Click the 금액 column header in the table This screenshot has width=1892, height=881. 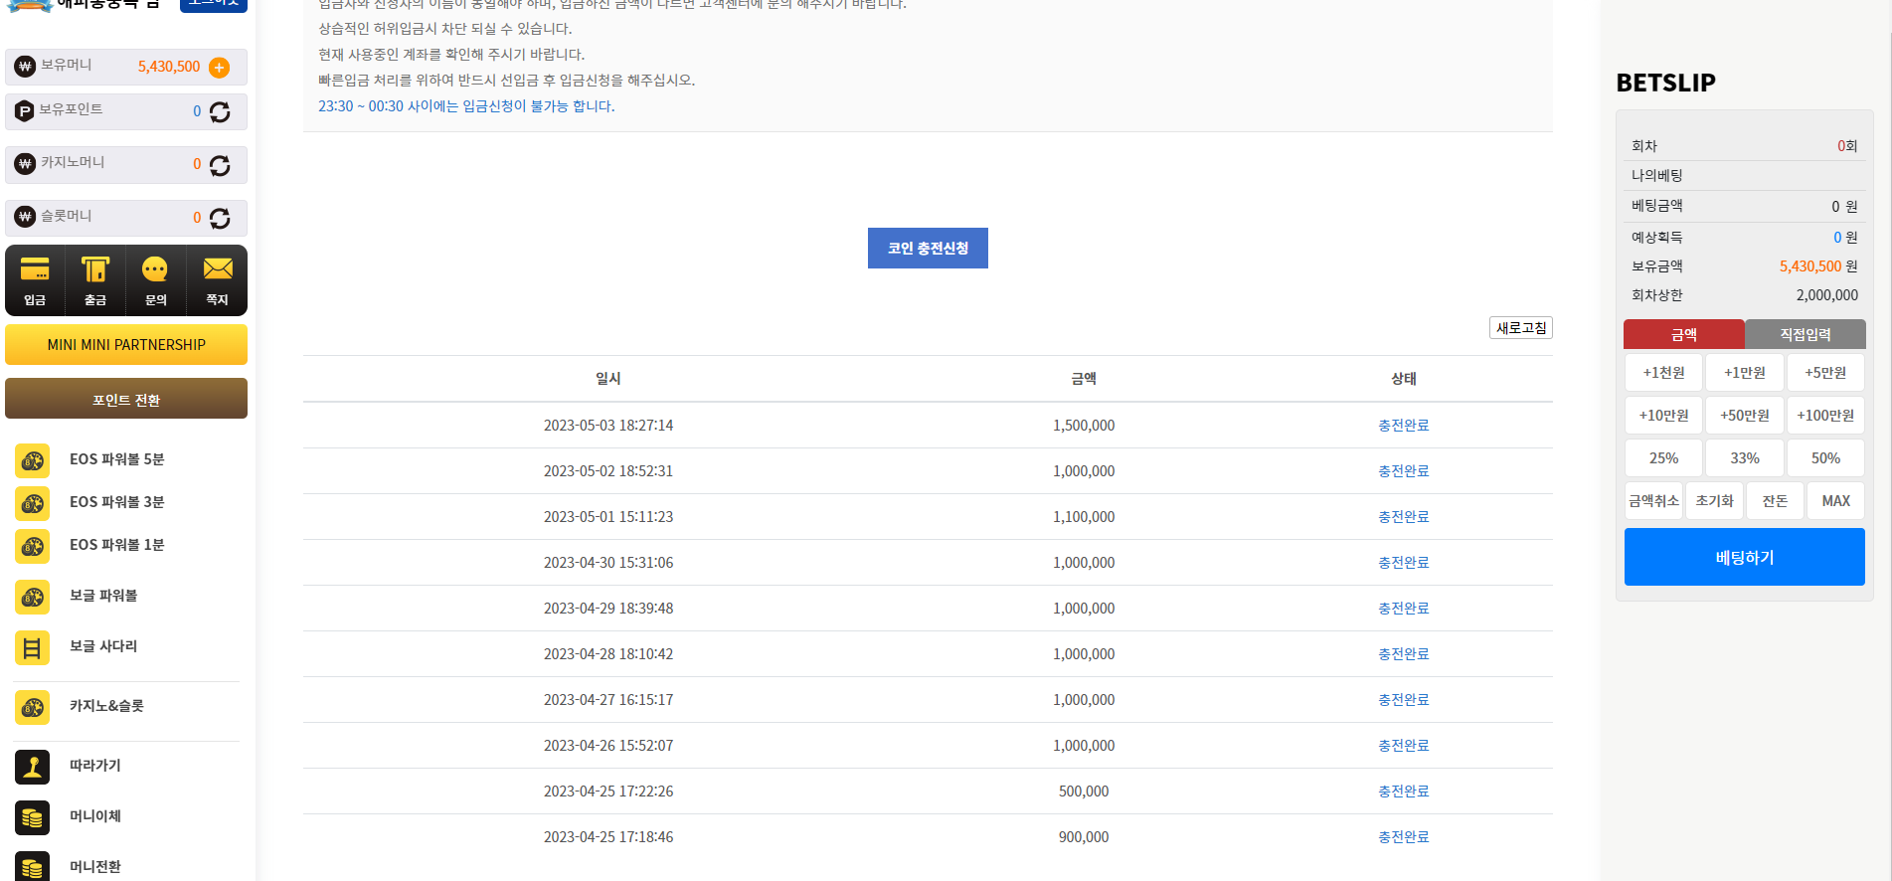[x=1084, y=379]
